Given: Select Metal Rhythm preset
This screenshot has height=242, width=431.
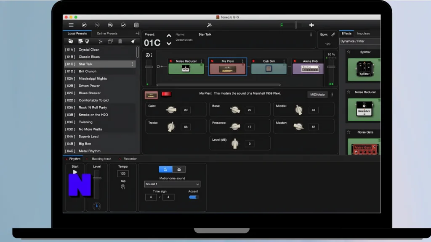Looking at the screenshot, I should pos(100,151).
